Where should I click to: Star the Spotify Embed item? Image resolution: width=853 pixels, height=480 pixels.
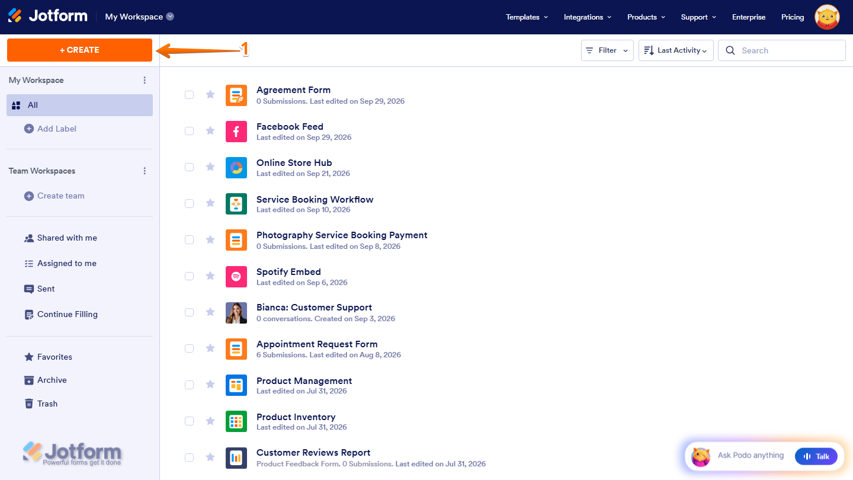(x=210, y=276)
